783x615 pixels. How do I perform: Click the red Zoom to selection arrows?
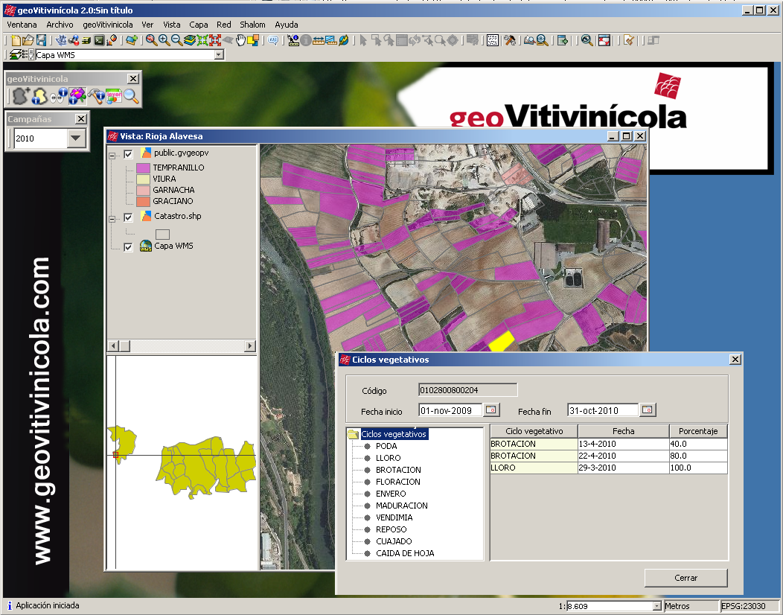[215, 40]
